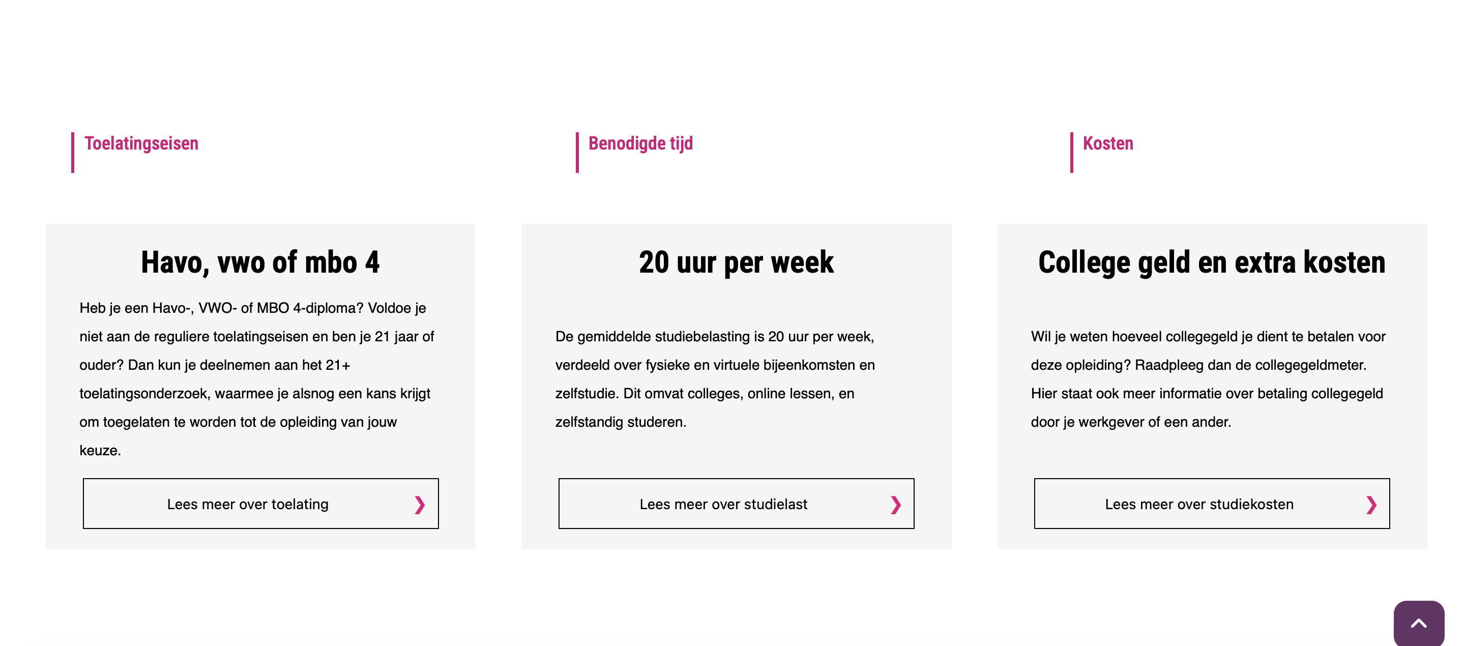Screen dimensions: 1464x646
Task: Open 'Lees meer over toelating'
Action: pos(248,504)
